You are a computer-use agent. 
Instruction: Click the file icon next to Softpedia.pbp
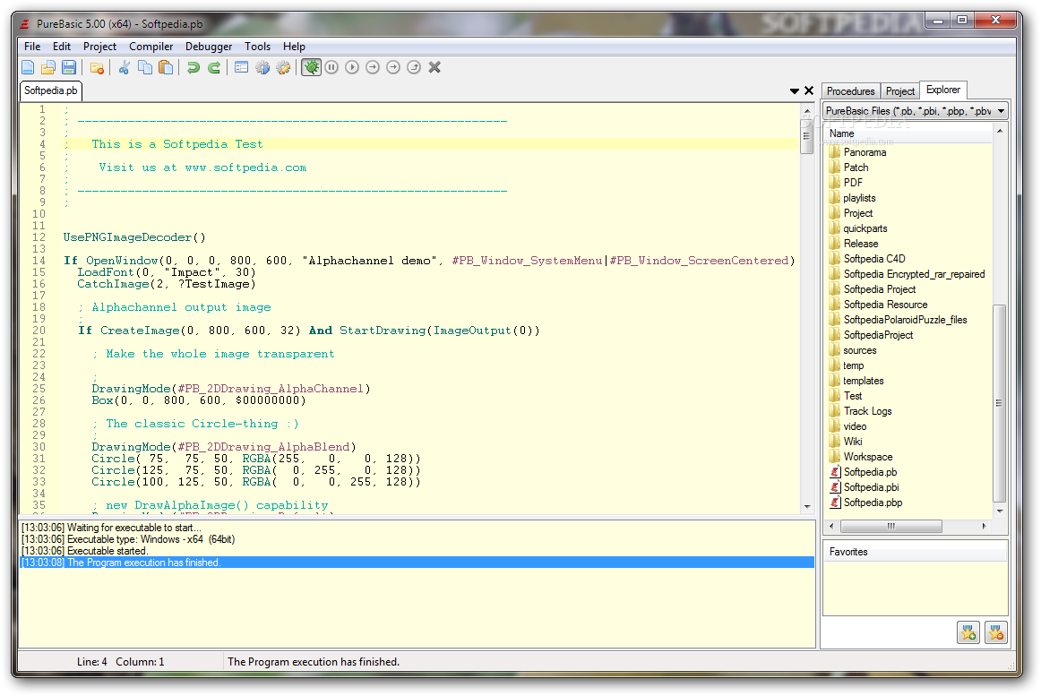pyautogui.click(x=835, y=503)
